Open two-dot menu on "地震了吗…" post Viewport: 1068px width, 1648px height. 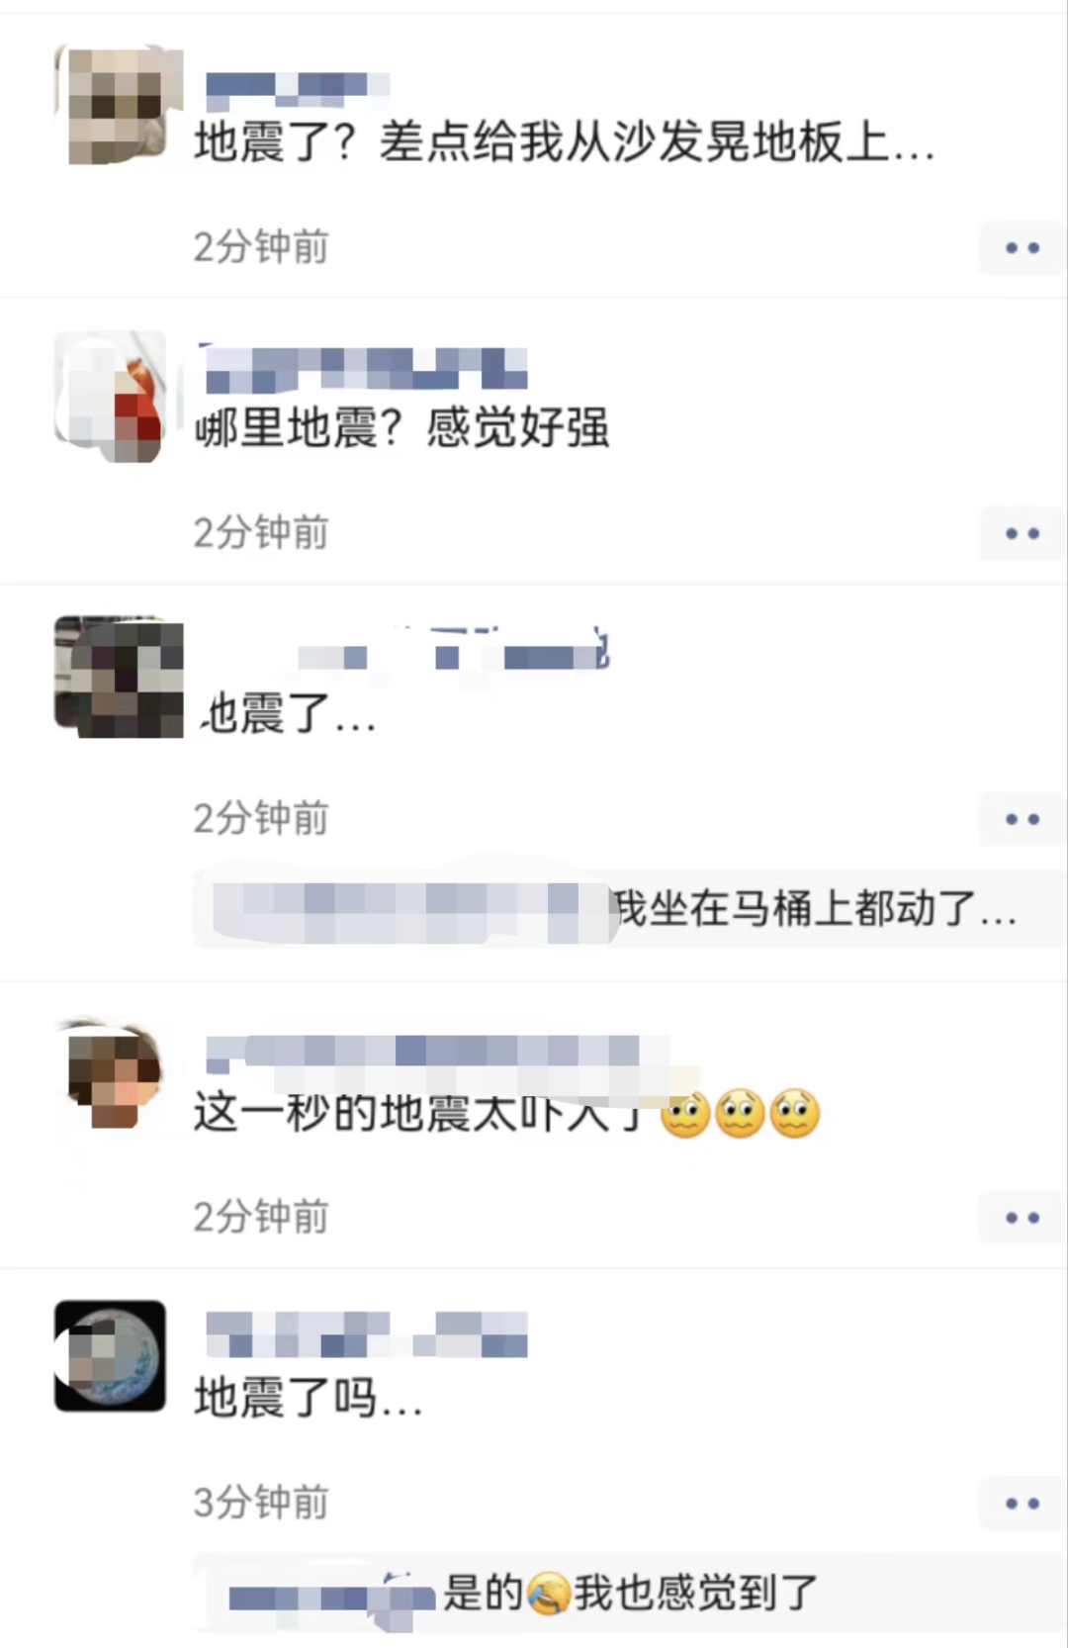coord(1022,1504)
